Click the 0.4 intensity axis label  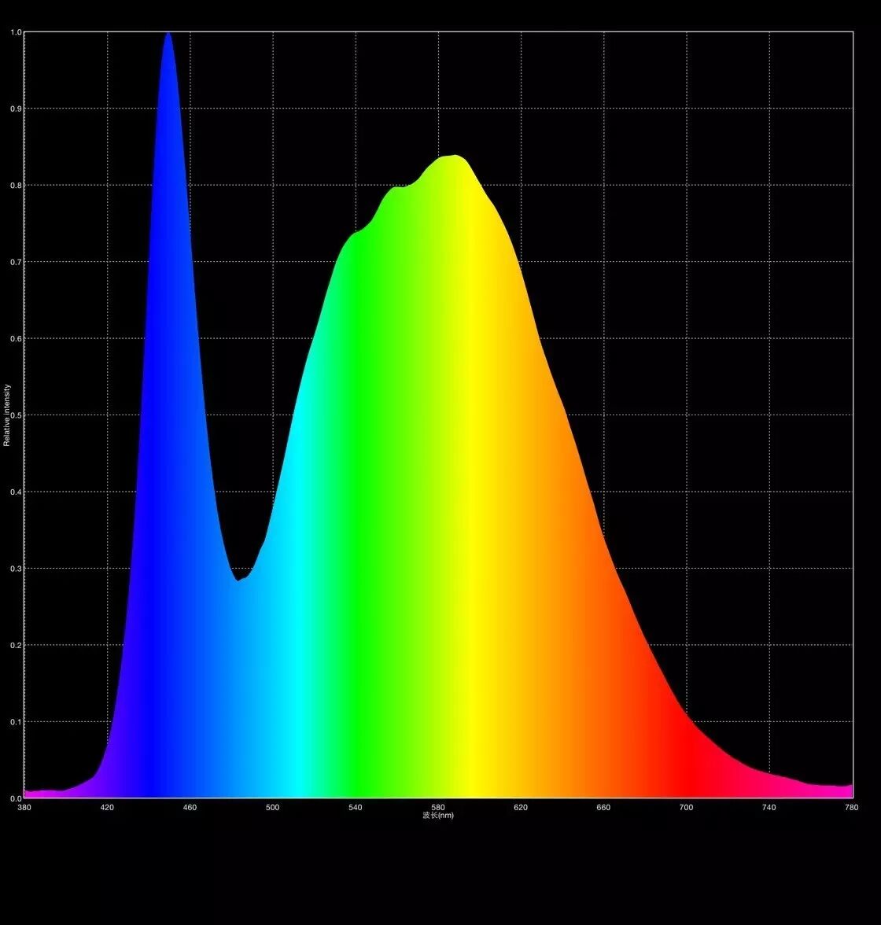coord(16,492)
